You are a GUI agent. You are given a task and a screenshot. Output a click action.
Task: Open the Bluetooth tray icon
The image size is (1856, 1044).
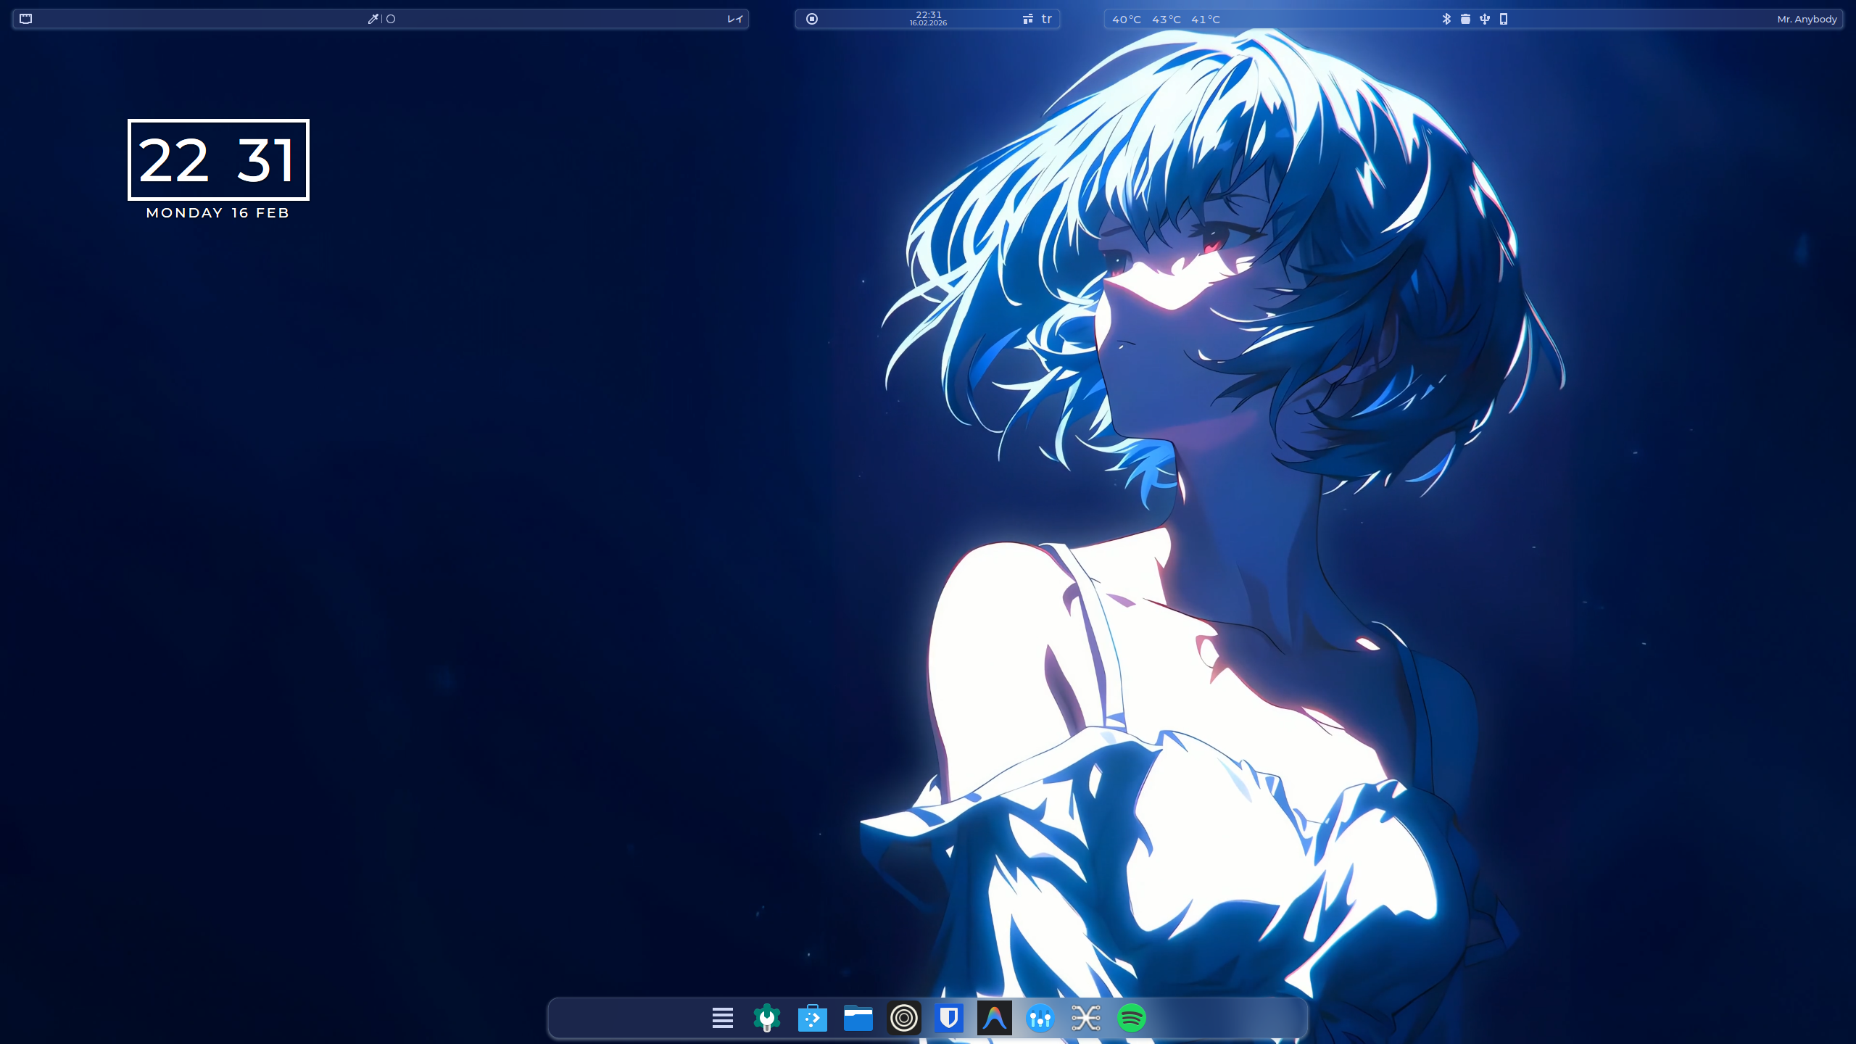click(1446, 19)
